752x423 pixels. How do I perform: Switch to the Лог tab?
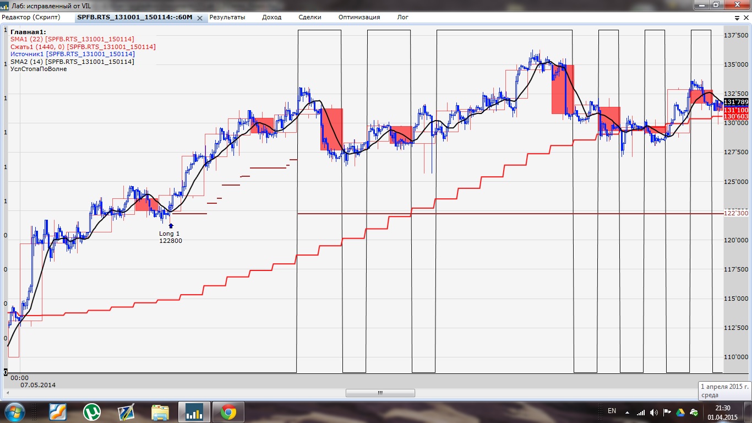tap(403, 17)
